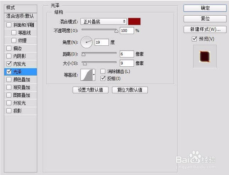Viewport: 229px width, 175px height.
Task: Click the contour curve thumbnail
Action: tap(86, 75)
